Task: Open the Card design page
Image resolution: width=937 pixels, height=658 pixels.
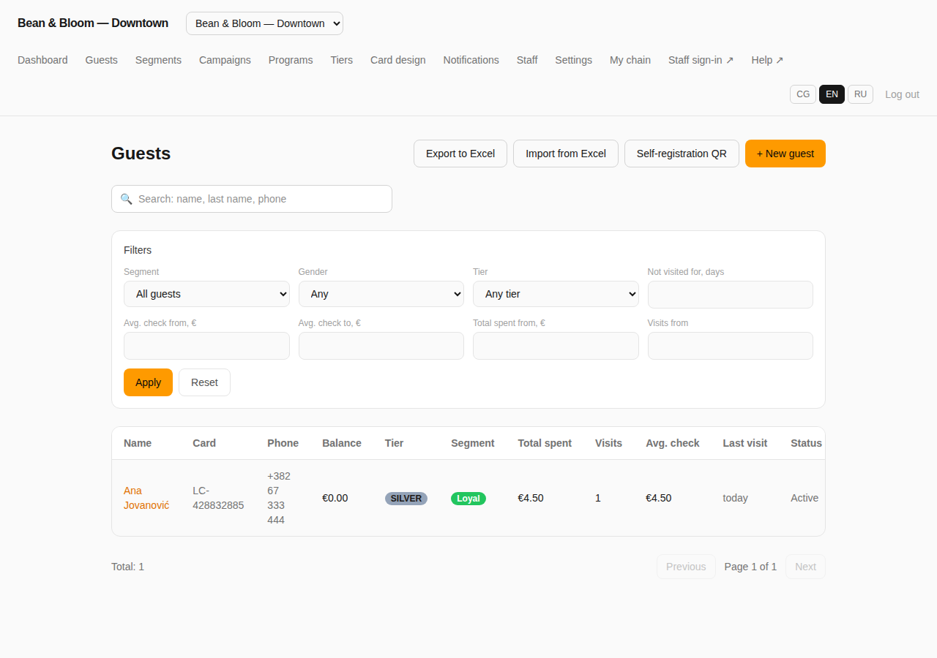Action: (x=397, y=60)
